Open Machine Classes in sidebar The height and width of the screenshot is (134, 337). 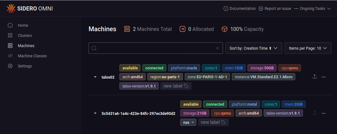click(x=32, y=56)
